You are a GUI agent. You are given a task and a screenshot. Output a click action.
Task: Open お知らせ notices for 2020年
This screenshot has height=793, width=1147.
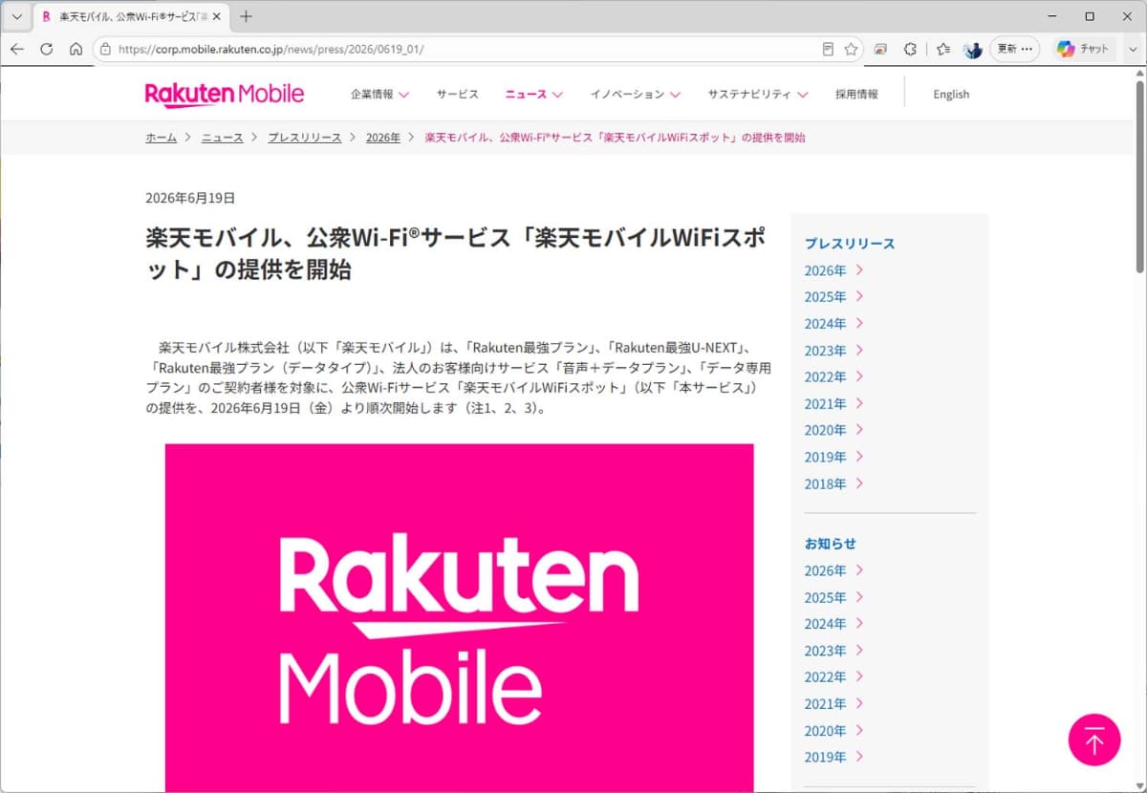(833, 731)
